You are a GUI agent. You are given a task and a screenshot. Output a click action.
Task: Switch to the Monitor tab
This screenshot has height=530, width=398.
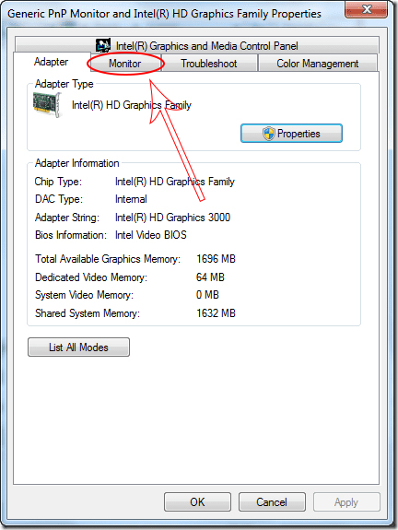(x=125, y=64)
